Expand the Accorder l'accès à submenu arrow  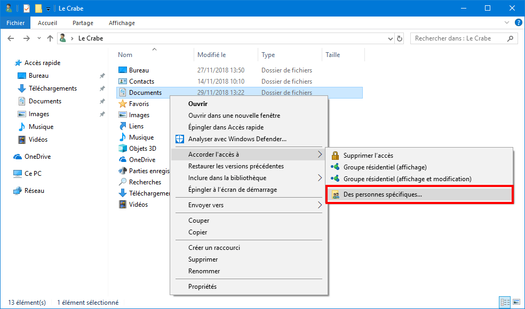point(320,154)
